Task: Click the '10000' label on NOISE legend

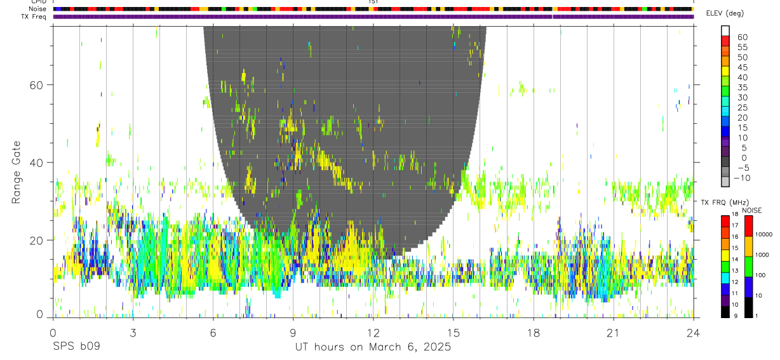Action: point(763,234)
